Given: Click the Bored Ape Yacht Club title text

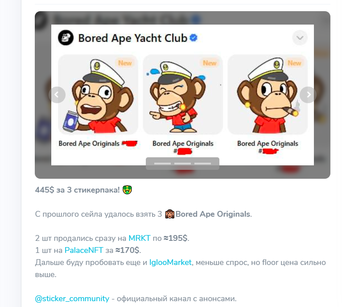Looking at the screenshot, I should coord(132,38).
